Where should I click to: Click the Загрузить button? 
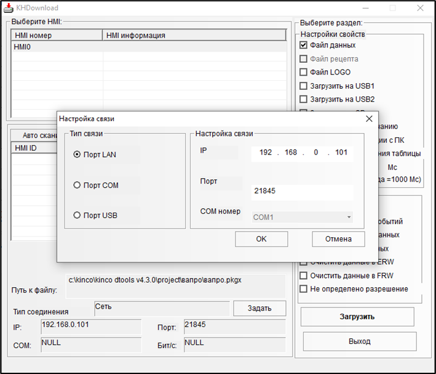(357, 317)
